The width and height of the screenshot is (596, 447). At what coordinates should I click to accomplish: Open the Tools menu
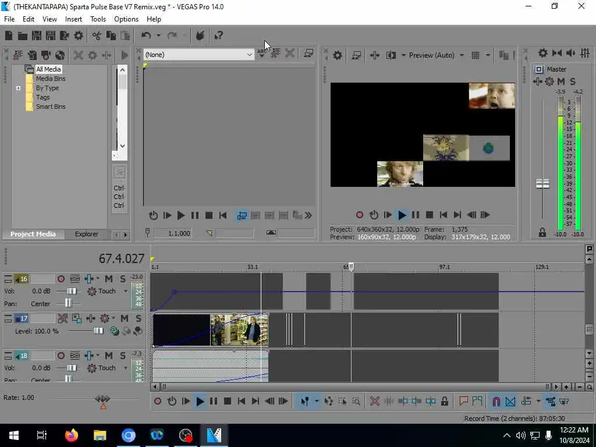[98, 19]
